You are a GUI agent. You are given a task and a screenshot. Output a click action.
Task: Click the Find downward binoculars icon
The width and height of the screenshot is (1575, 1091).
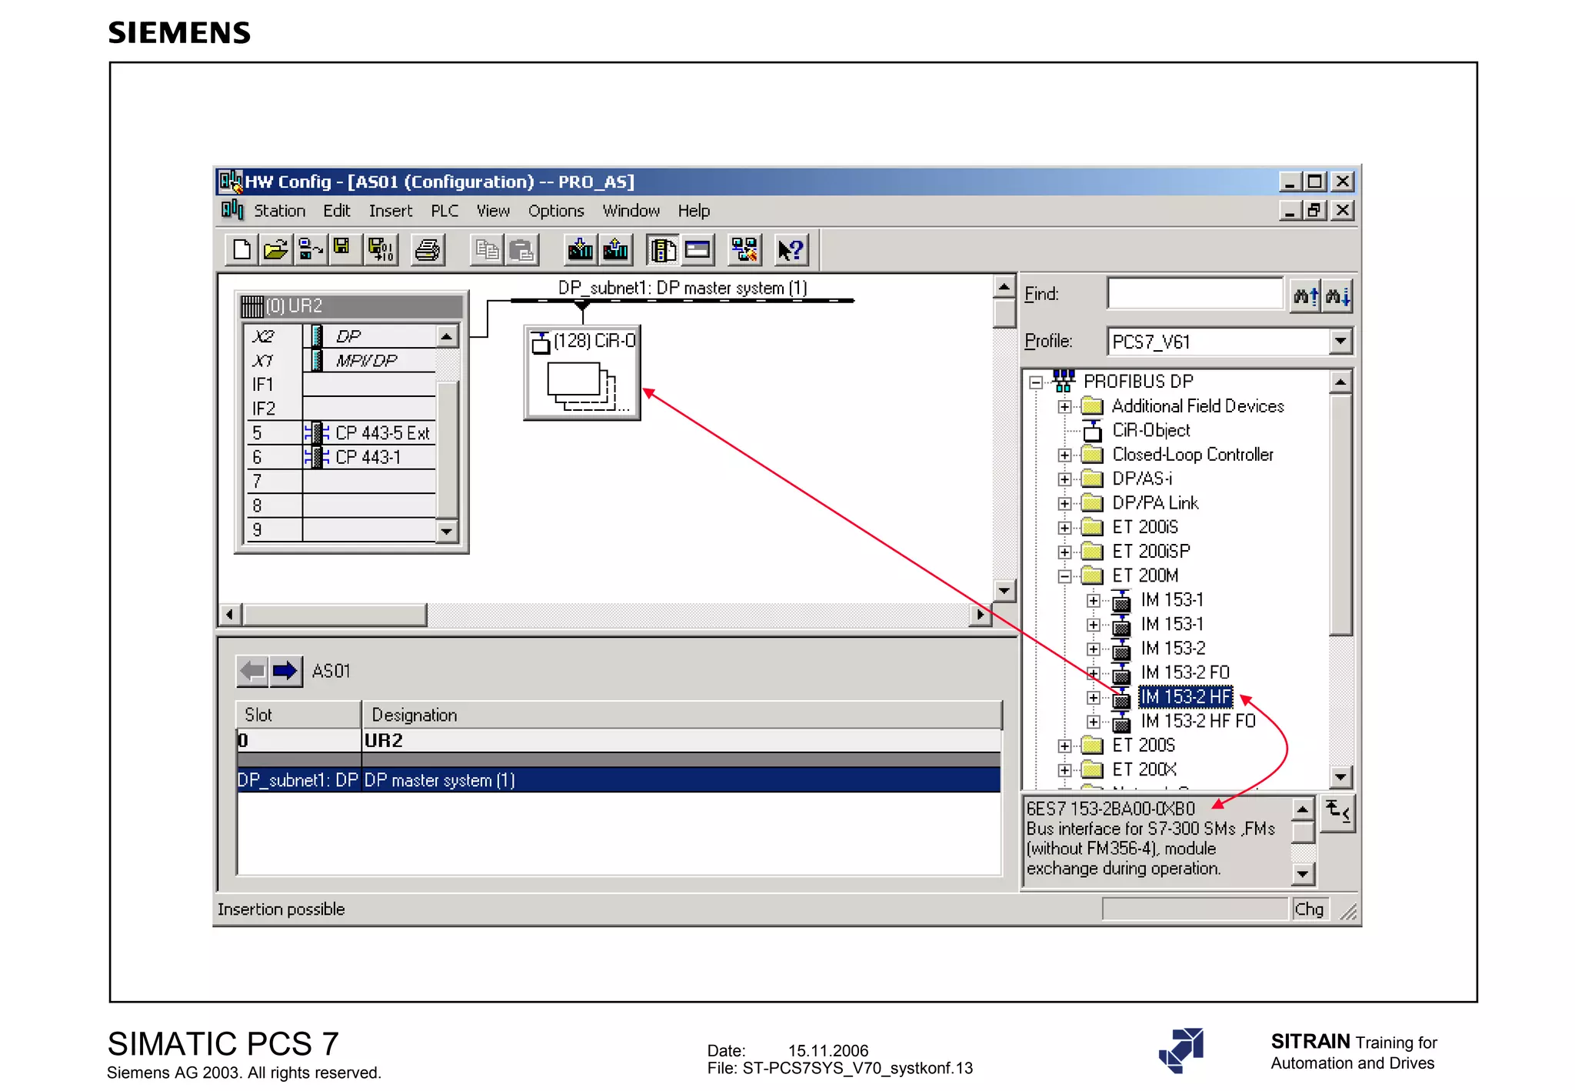[x=1337, y=295]
